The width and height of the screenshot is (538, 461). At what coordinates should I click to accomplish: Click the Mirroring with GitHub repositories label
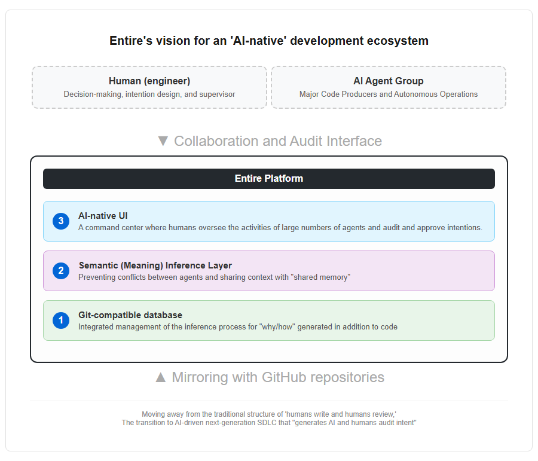point(278,377)
